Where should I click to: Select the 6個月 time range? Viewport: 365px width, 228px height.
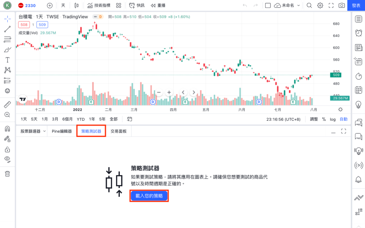click(67, 119)
